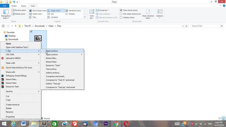Choose Extract files... in 7-Zip submenu
The image size is (226, 127).
(x=62, y=58)
